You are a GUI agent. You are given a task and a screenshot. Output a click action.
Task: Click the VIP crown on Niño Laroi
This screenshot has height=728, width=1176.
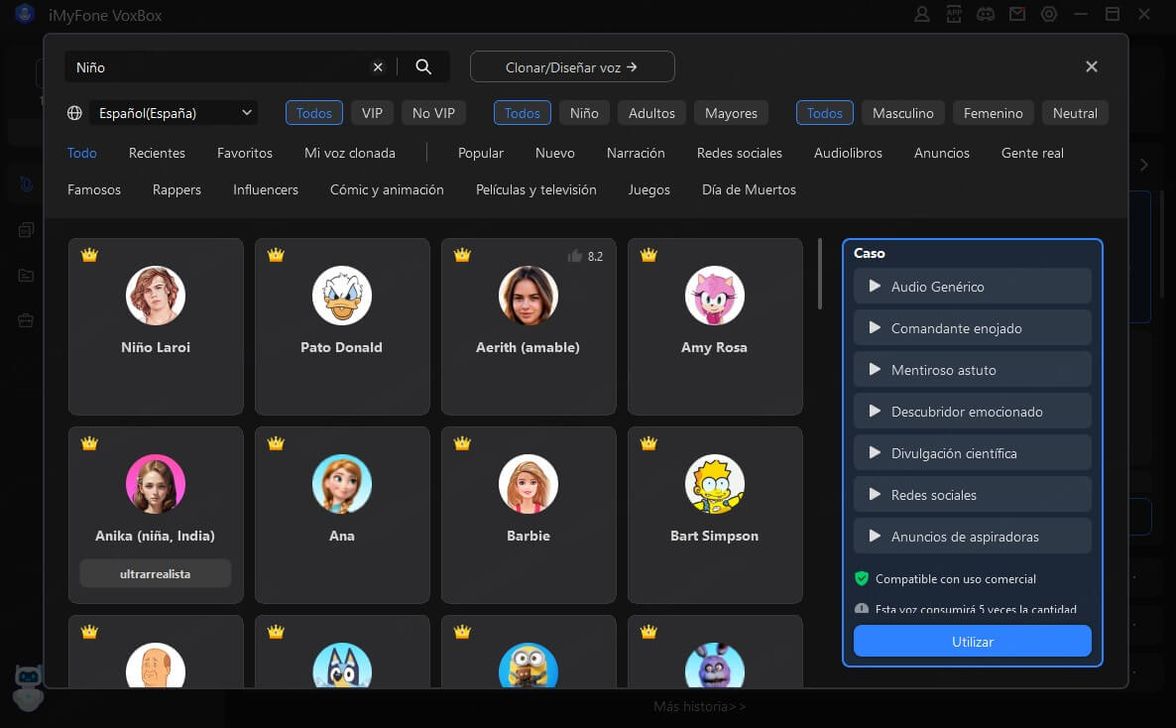[x=89, y=255]
